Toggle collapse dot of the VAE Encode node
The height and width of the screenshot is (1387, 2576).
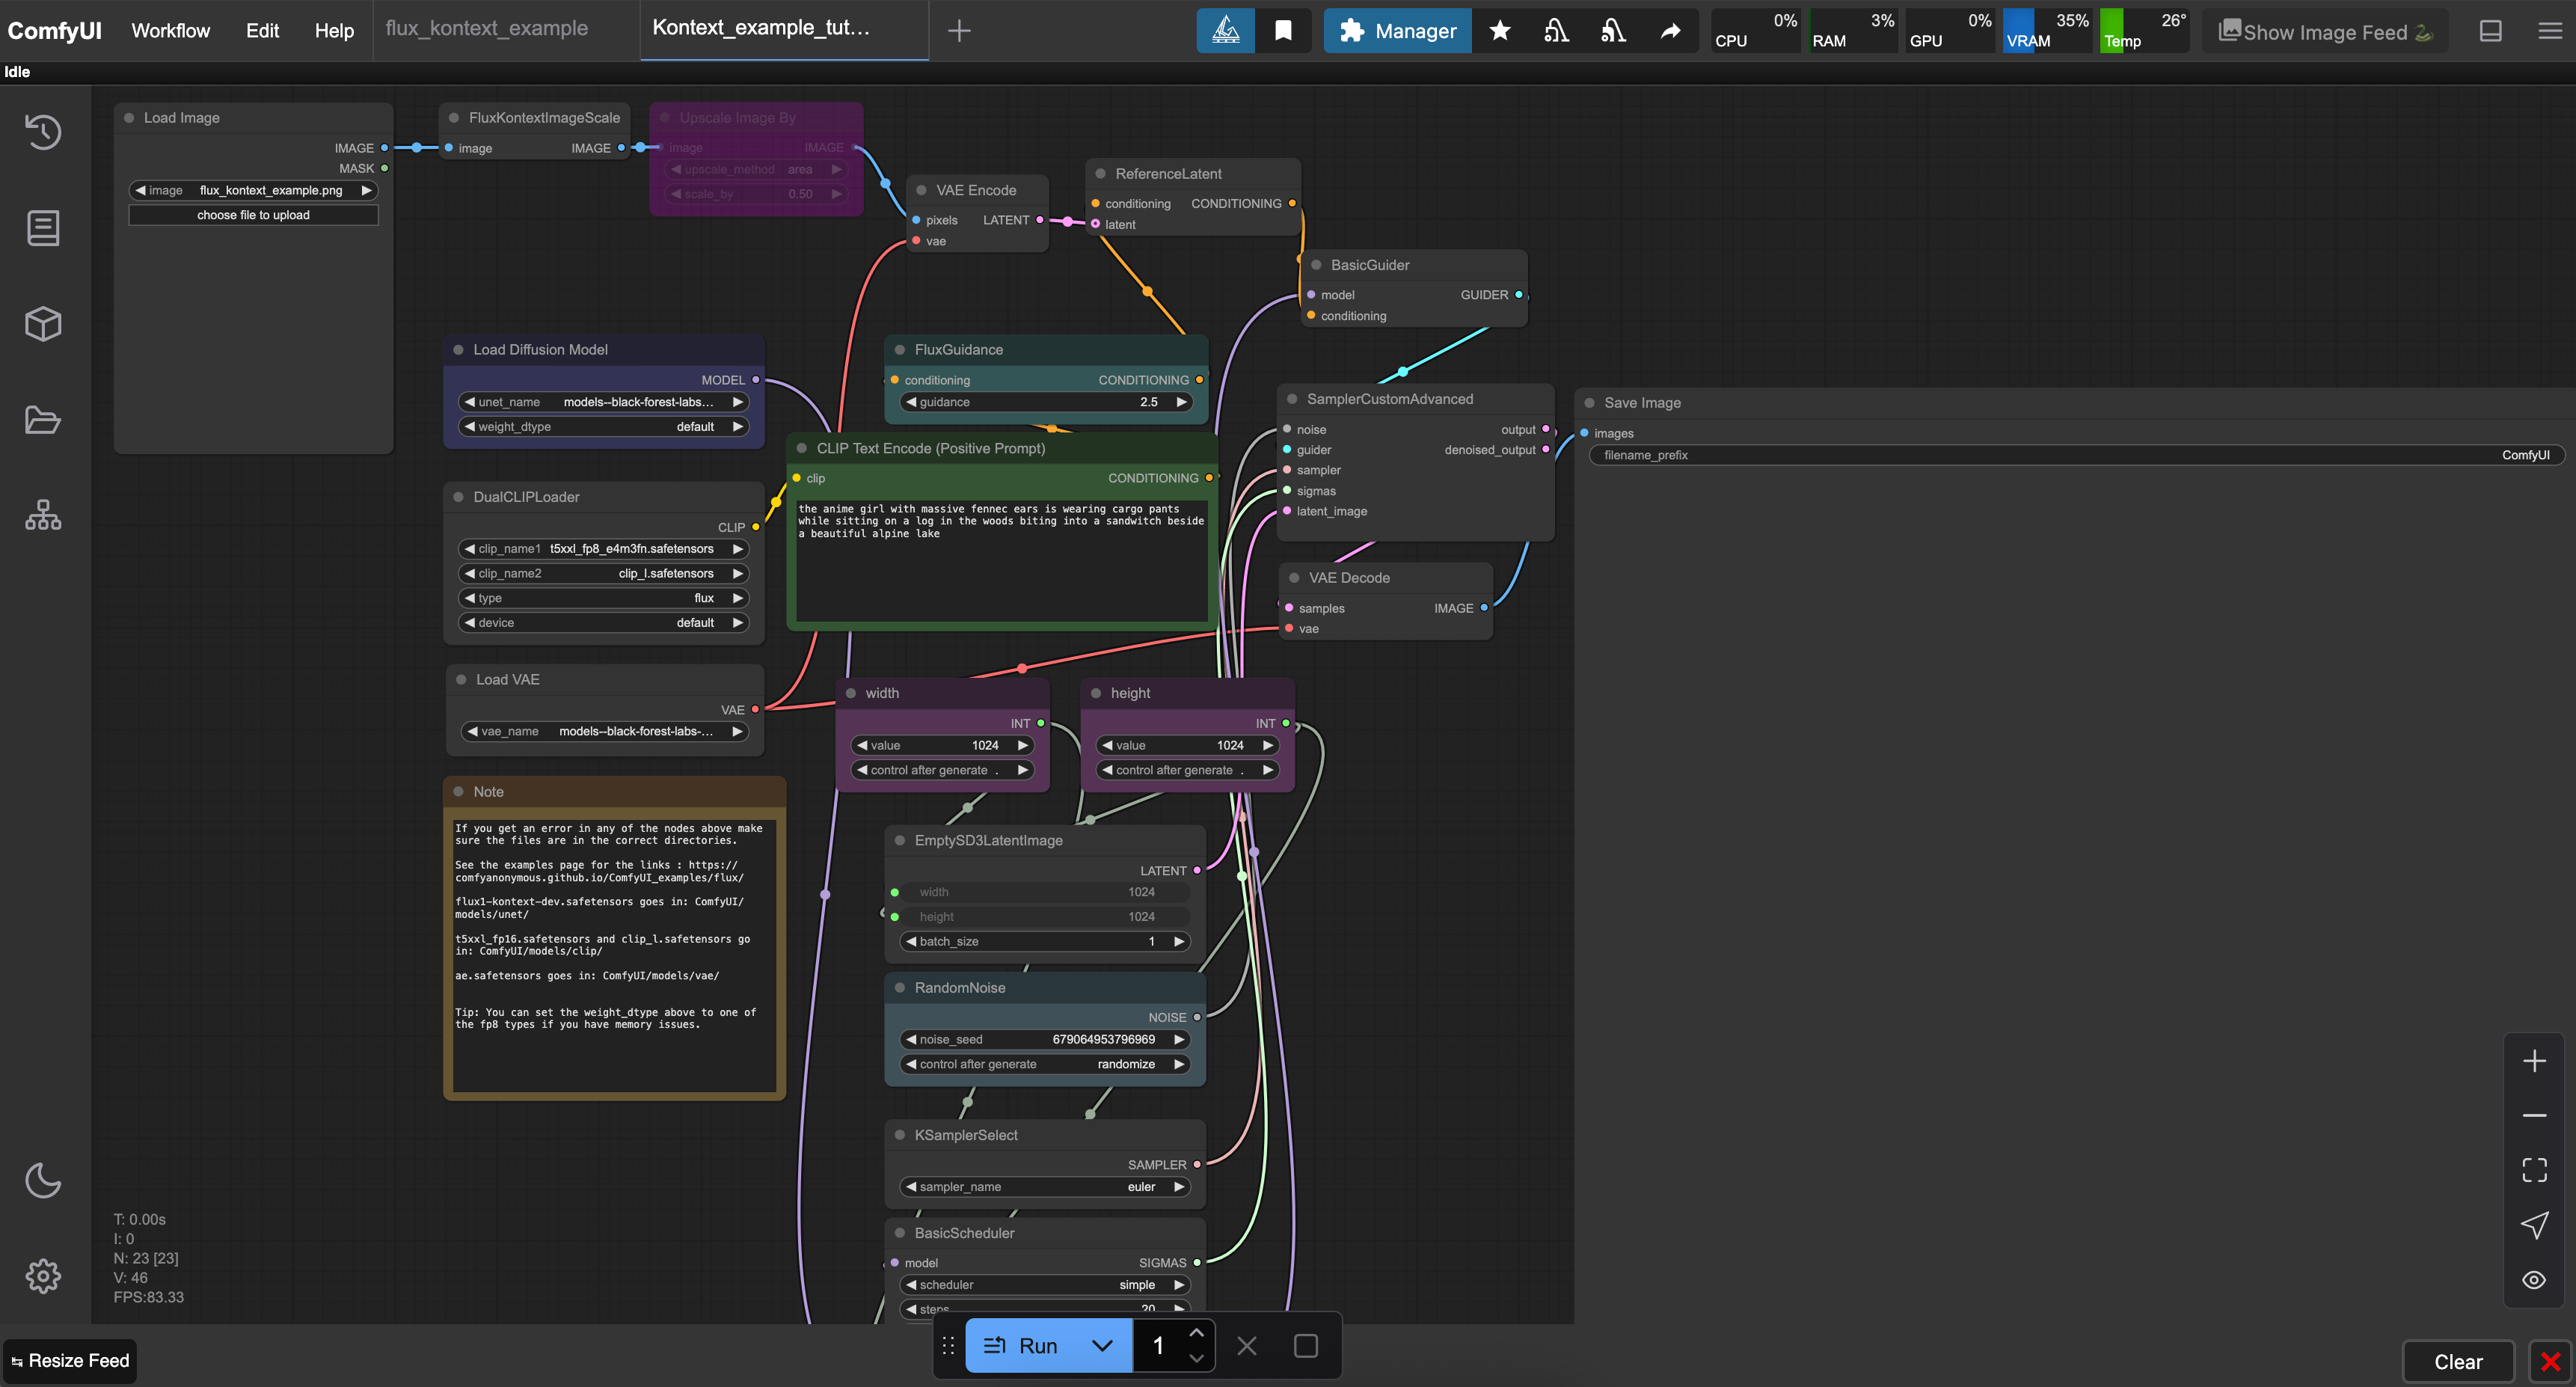(921, 190)
